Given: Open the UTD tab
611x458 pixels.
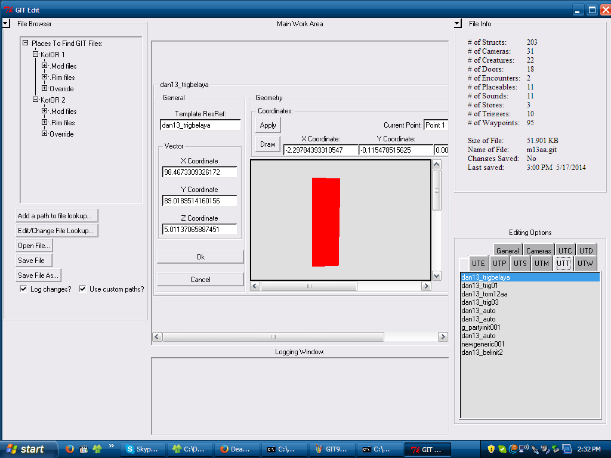Looking at the screenshot, I should [586, 251].
